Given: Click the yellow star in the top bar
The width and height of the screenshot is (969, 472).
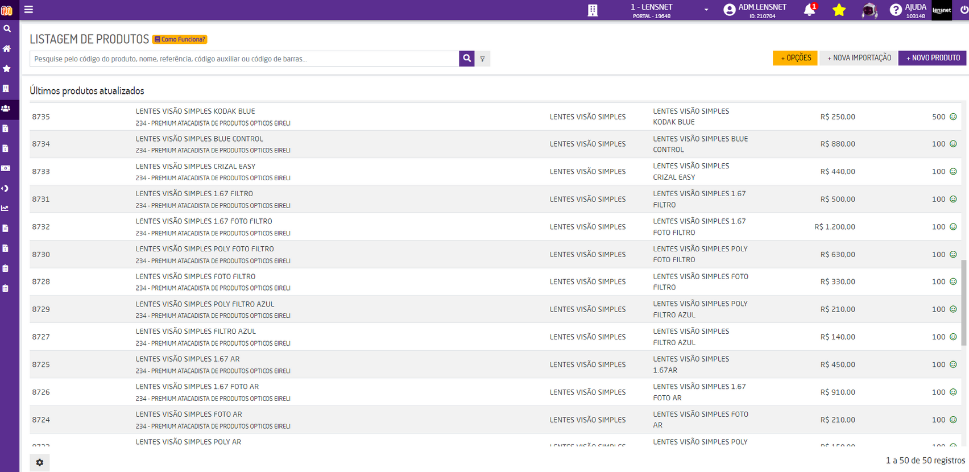Looking at the screenshot, I should (839, 10).
